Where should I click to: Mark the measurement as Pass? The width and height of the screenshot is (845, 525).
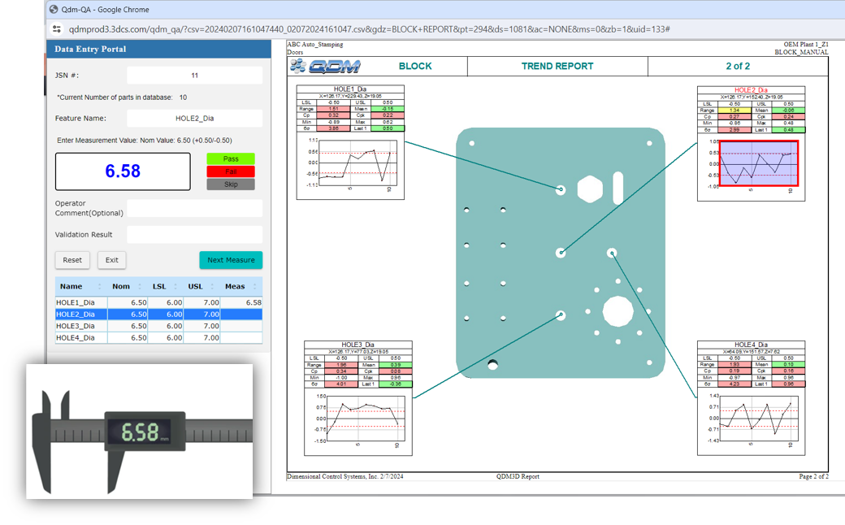(230, 158)
